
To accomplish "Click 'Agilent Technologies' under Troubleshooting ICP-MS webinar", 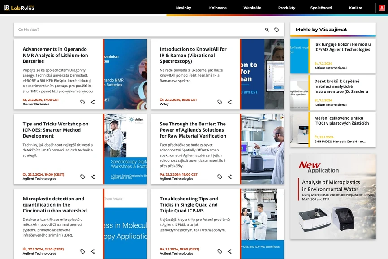I will point(177,254).
